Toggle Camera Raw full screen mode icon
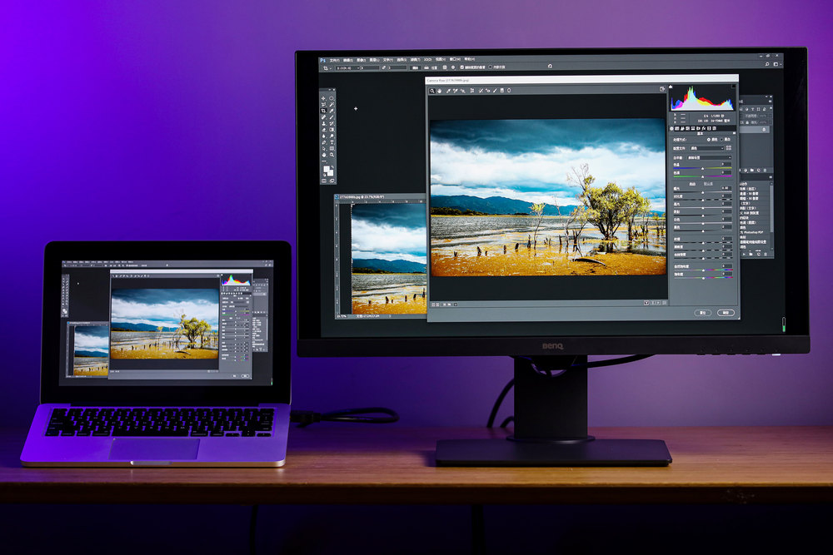 [x=662, y=88]
